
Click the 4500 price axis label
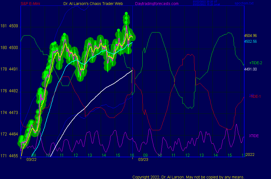(14, 48)
